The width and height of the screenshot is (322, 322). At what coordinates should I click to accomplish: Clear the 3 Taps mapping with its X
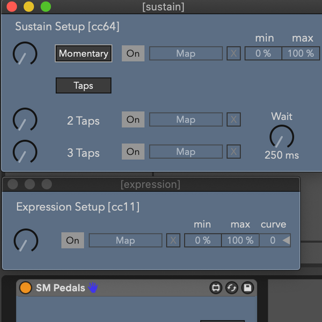[x=233, y=152]
